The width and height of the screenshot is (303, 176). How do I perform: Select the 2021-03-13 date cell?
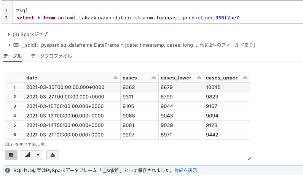point(72,116)
